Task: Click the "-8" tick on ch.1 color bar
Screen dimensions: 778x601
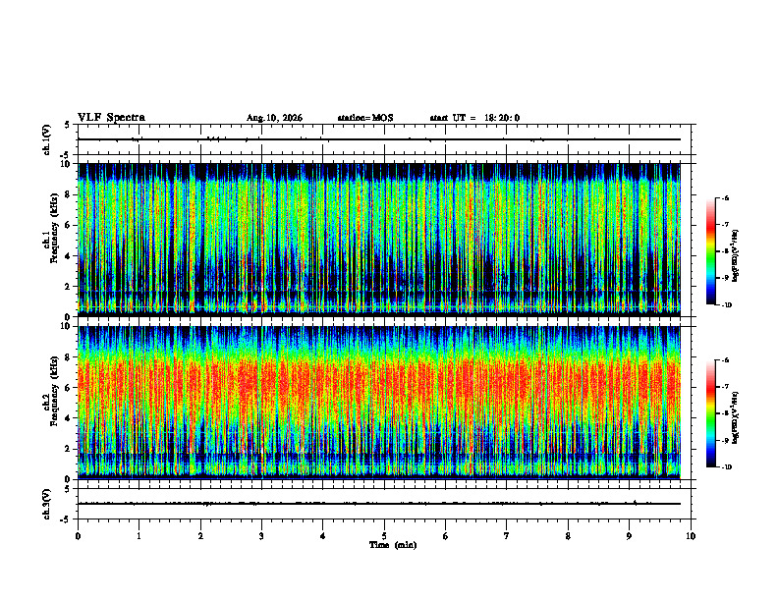Action: click(x=726, y=251)
